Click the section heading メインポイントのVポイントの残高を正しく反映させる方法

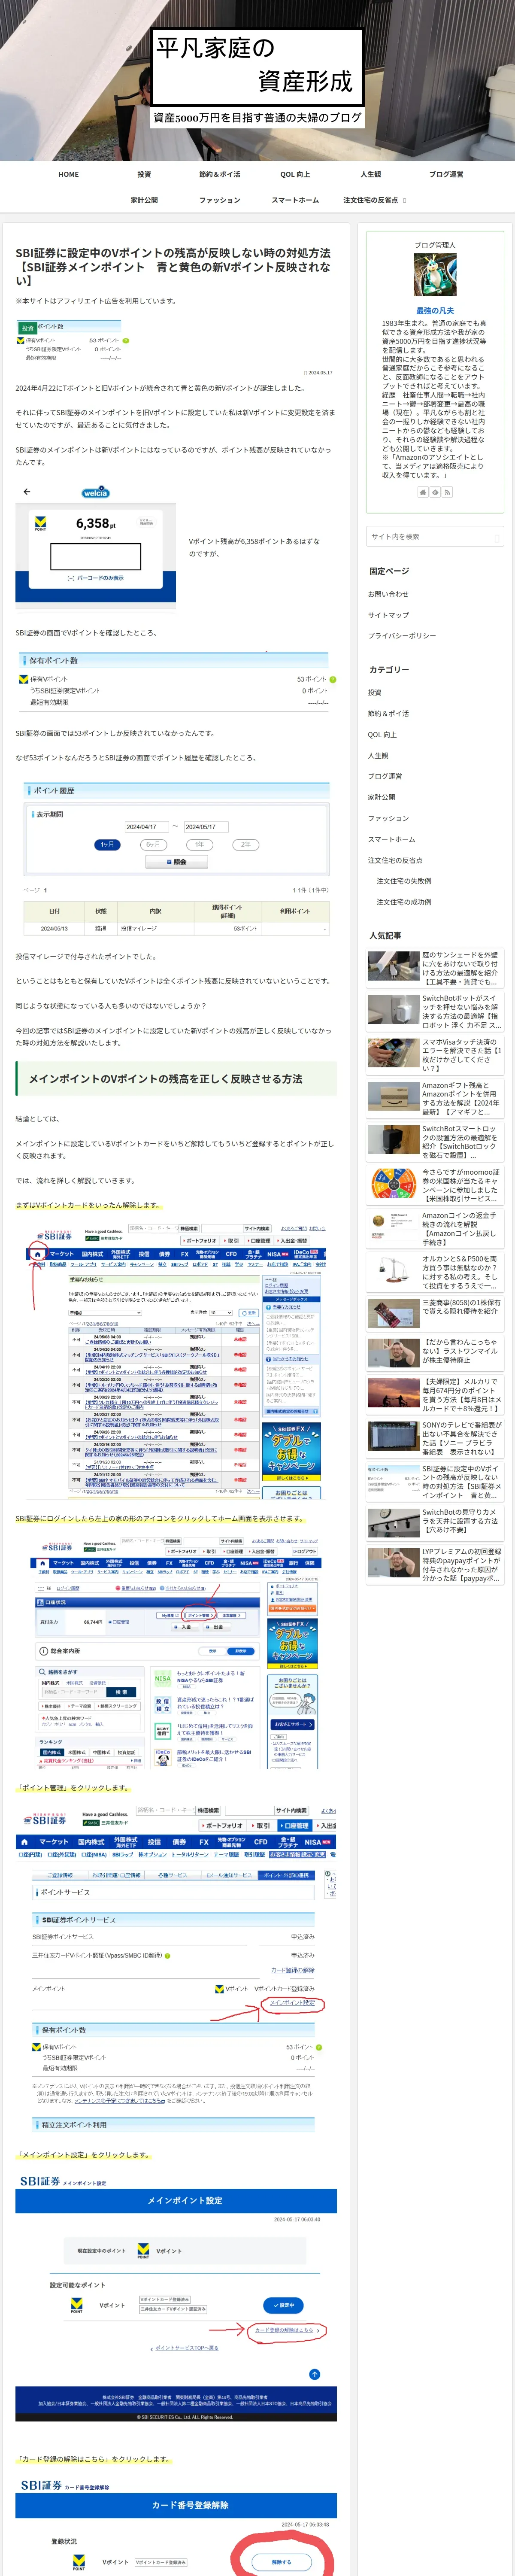tap(176, 1079)
